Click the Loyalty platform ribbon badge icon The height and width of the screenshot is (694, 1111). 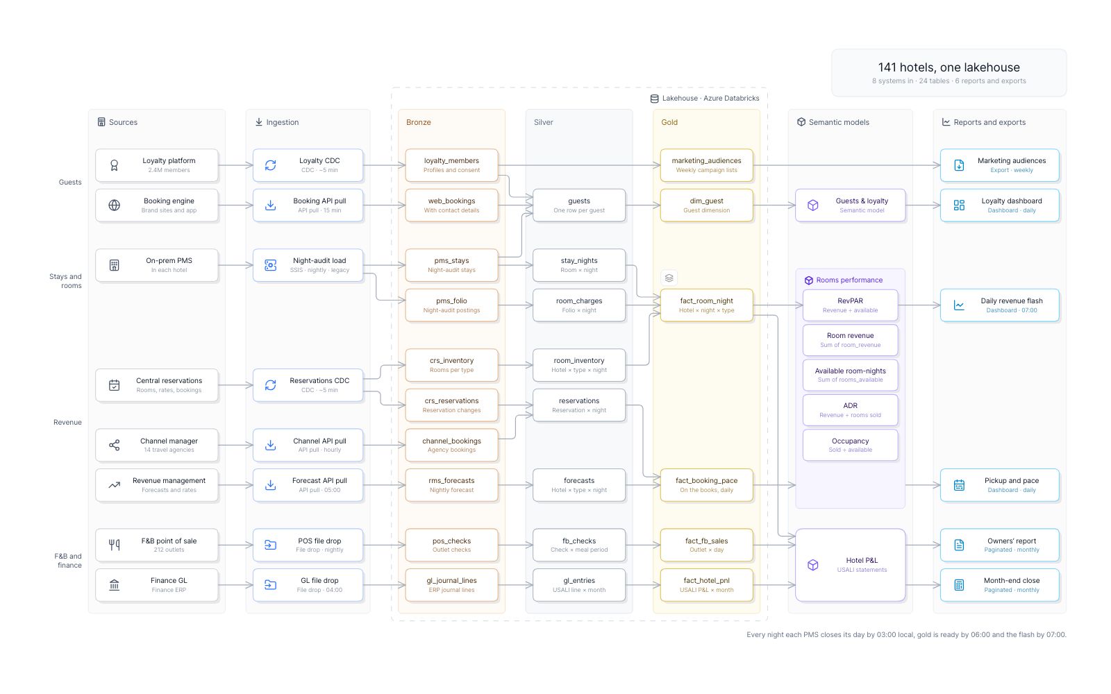115,165
